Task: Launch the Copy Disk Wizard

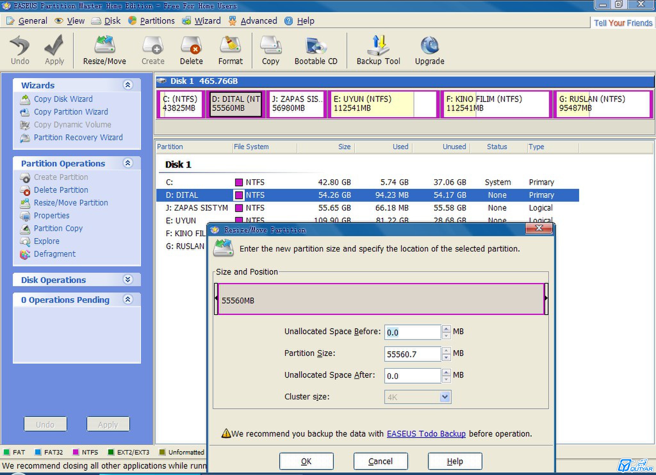Action: [x=63, y=99]
